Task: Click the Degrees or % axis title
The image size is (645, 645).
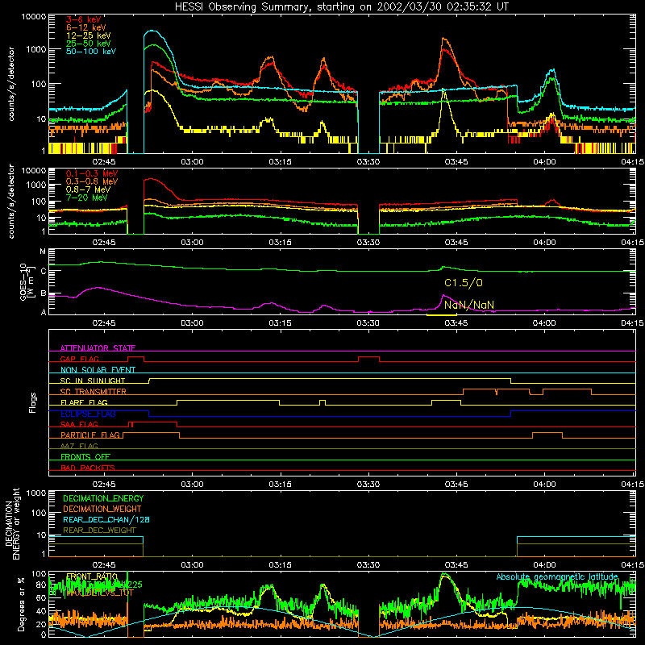Action: point(21,604)
